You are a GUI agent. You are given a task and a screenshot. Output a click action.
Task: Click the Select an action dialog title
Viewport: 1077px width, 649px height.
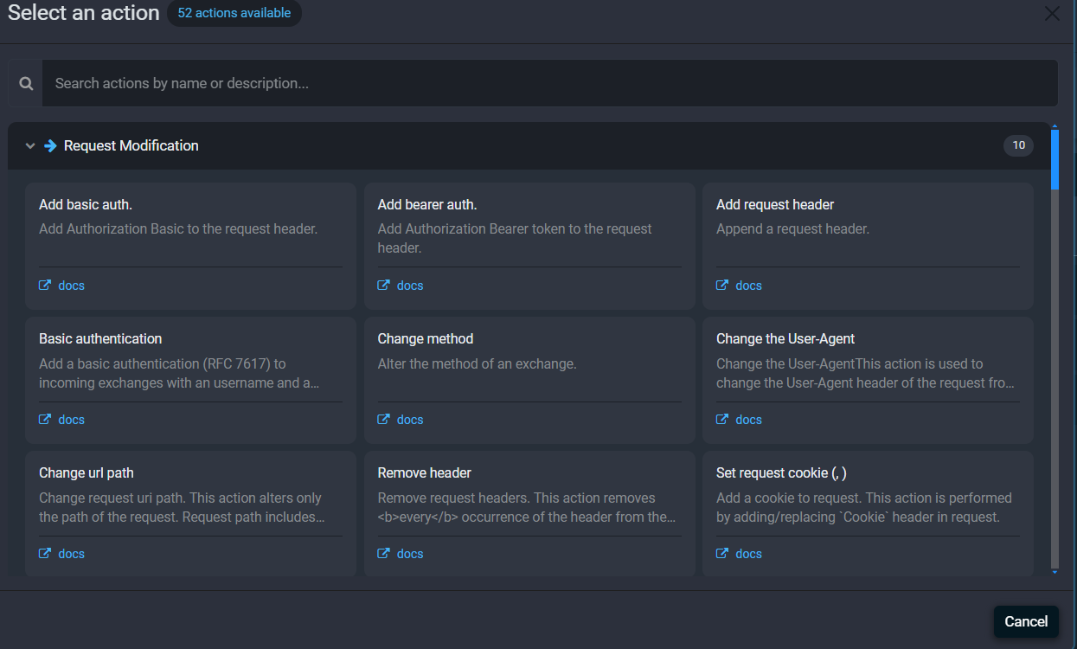(x=84, y=13)
